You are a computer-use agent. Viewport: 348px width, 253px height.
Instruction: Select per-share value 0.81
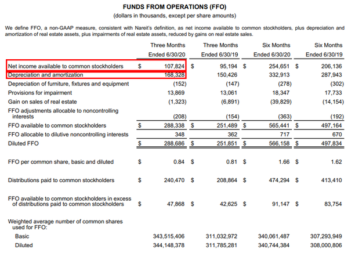(231, 162)
